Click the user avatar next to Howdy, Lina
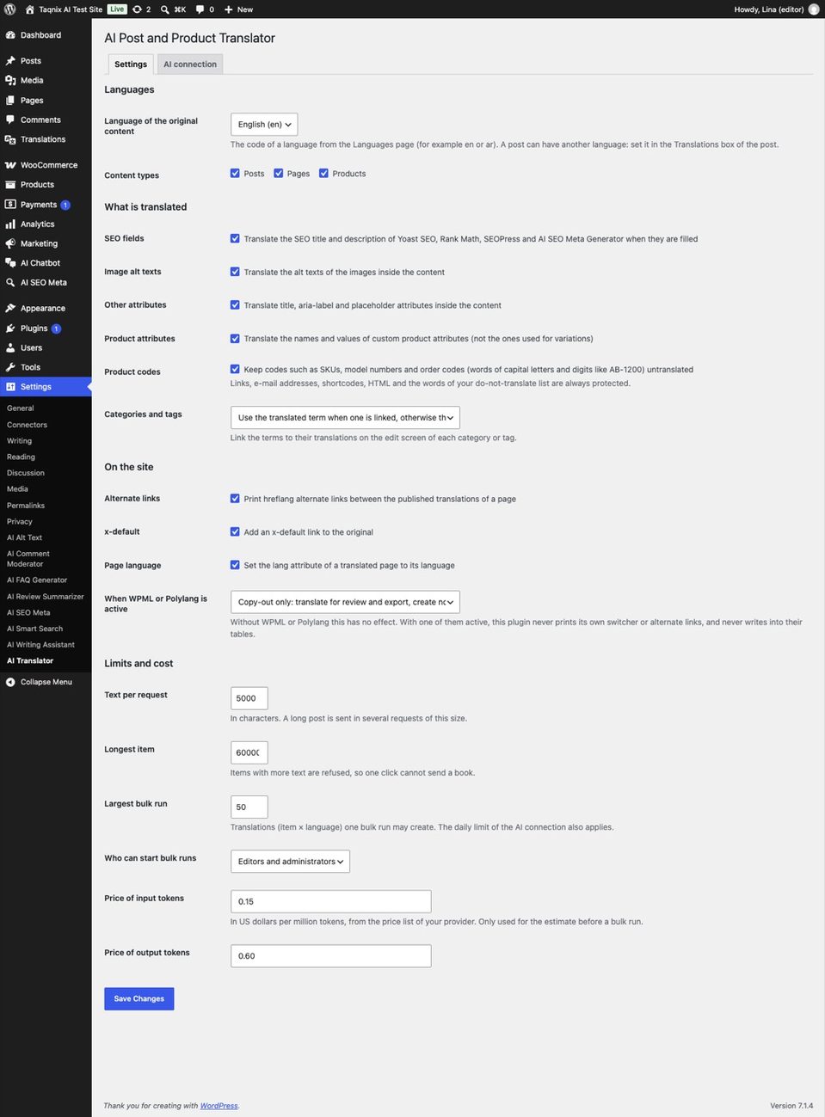Screen dimensions: 825x1117 tap(814, 9)
